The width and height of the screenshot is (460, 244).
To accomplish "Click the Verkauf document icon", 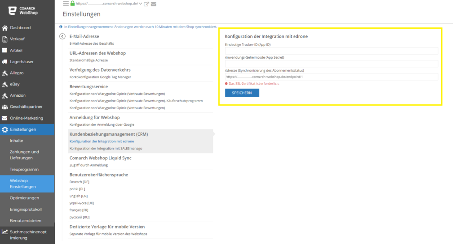I will pyautogui.click(x=4, y=39).
